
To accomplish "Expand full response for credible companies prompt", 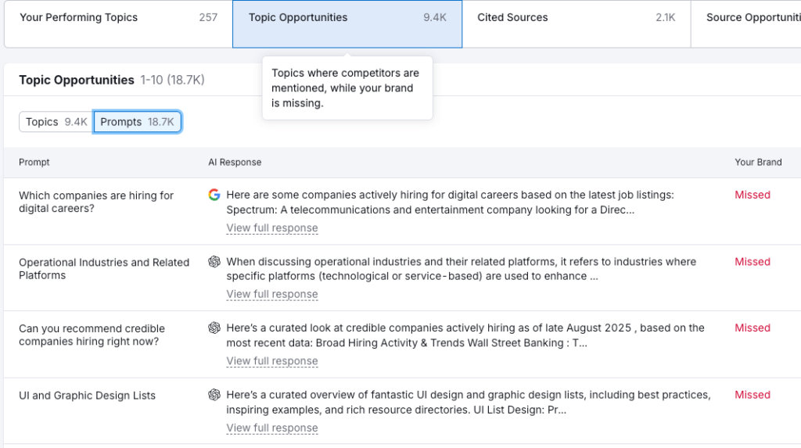I will pyautogui.click(x=272, y=361).
